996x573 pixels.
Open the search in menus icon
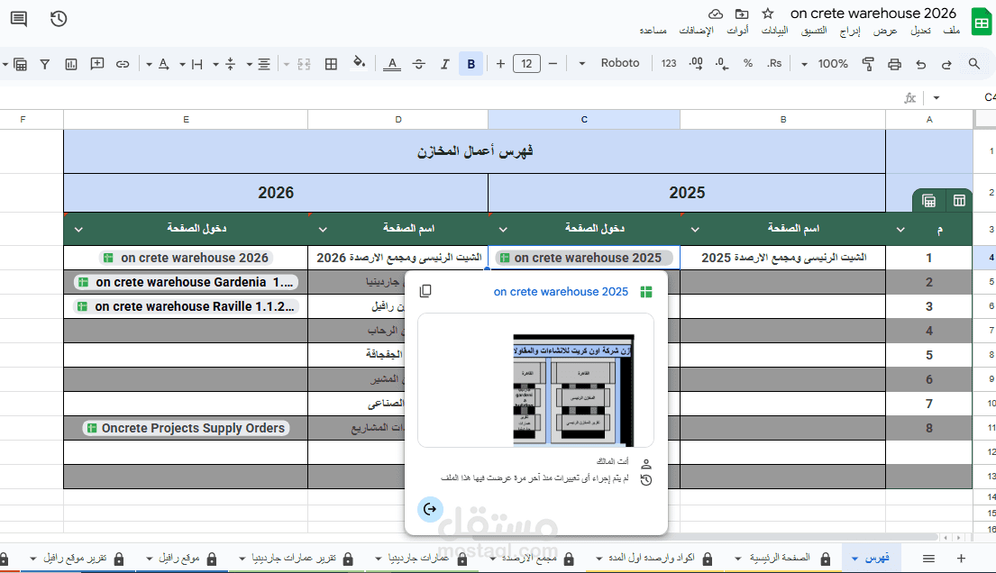(973, 63)
